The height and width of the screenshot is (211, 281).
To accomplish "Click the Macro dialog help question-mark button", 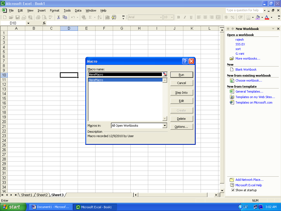I will (185, 61).
